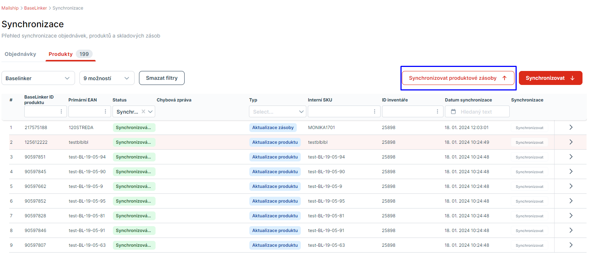Viewport: 595px width, 271px height.
Task: Switch to Objednávky tab
Action: (20, 54)
